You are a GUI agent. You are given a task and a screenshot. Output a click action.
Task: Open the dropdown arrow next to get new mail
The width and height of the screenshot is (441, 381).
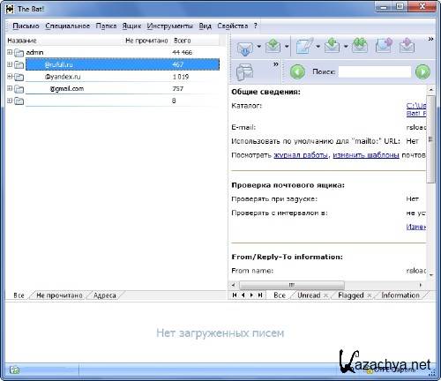(x=258, y=46)
